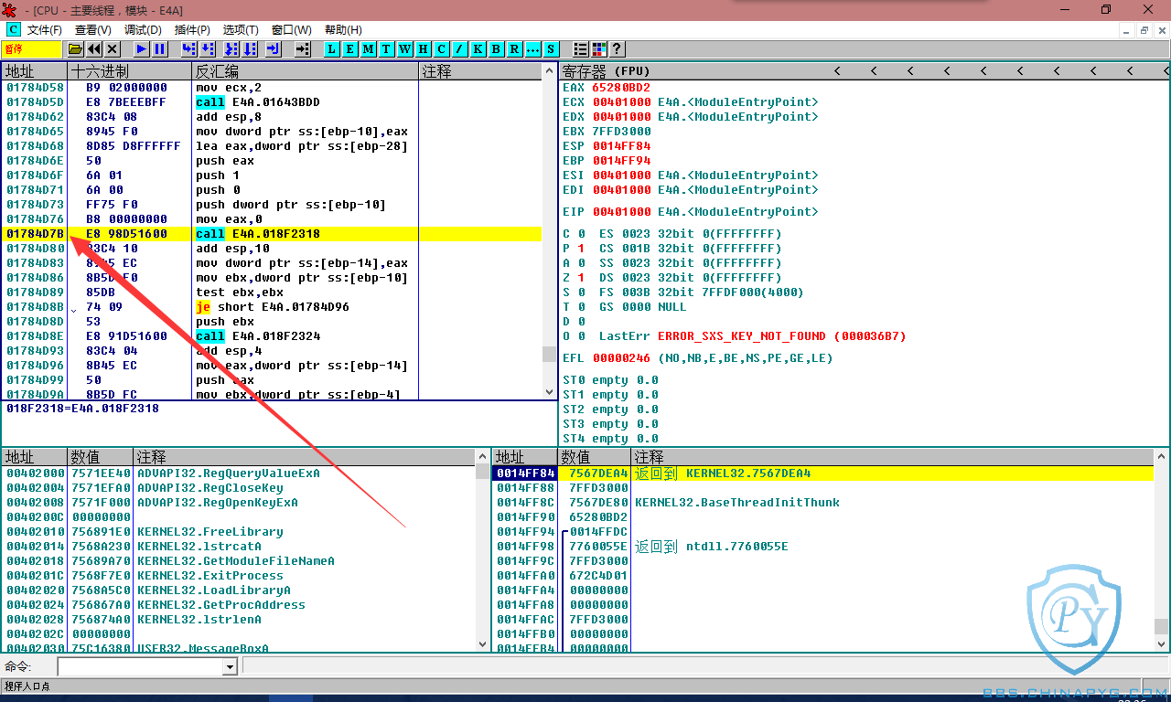Open Executable modules with E button

coord(350,48)
